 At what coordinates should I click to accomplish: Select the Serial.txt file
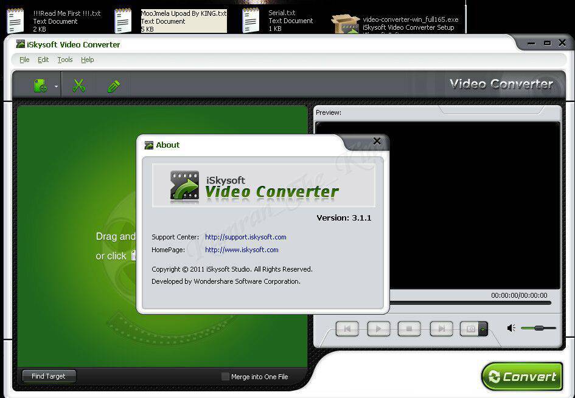tap(277, 21)
